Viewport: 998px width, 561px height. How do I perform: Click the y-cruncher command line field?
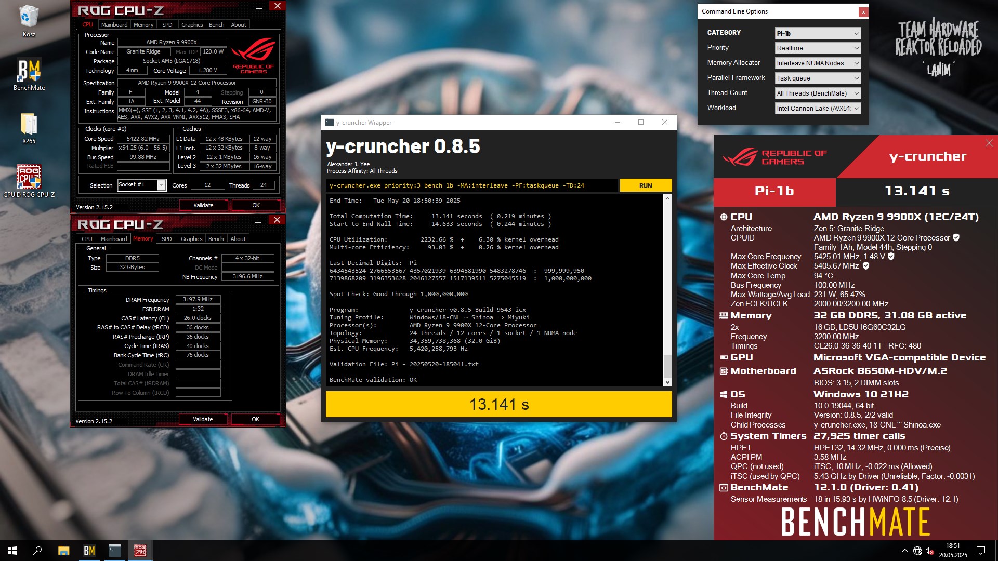pos(472,185)
